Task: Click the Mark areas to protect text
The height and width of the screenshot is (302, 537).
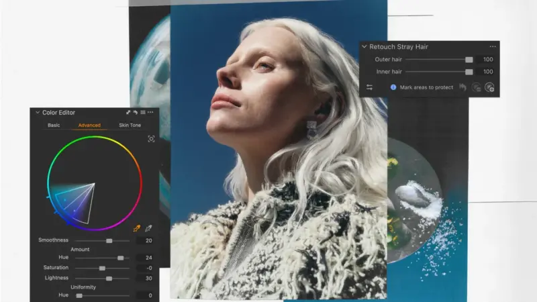Action: [426, 87]
